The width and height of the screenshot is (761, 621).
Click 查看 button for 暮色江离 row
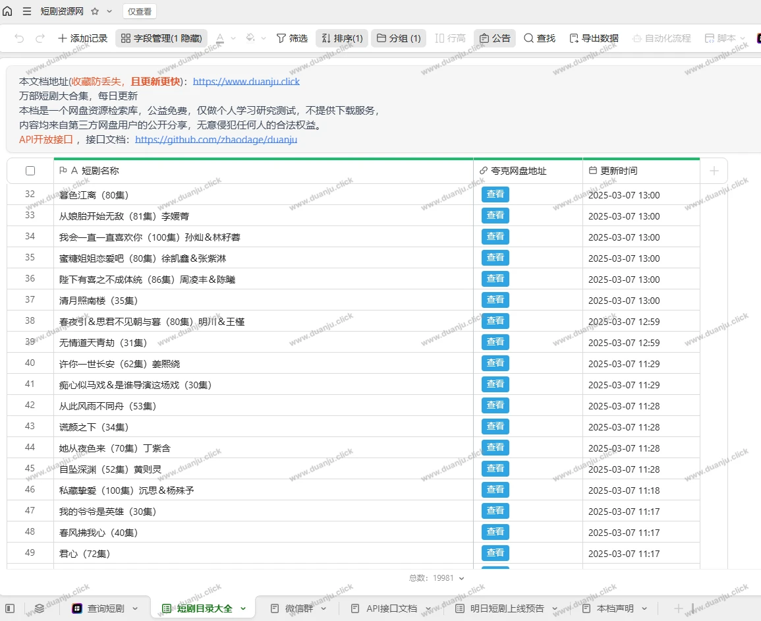[495, 194]
